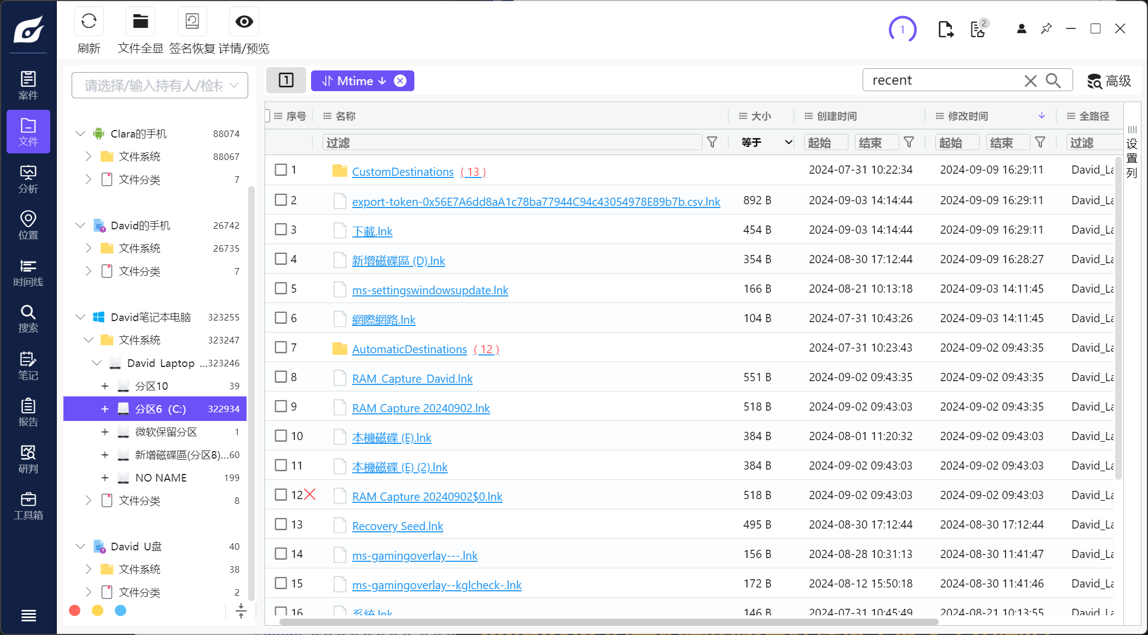Switch to the 分析 analysis tab in sidebar
This screenshot has width=1148, height=635.
(x=28, y=179)
